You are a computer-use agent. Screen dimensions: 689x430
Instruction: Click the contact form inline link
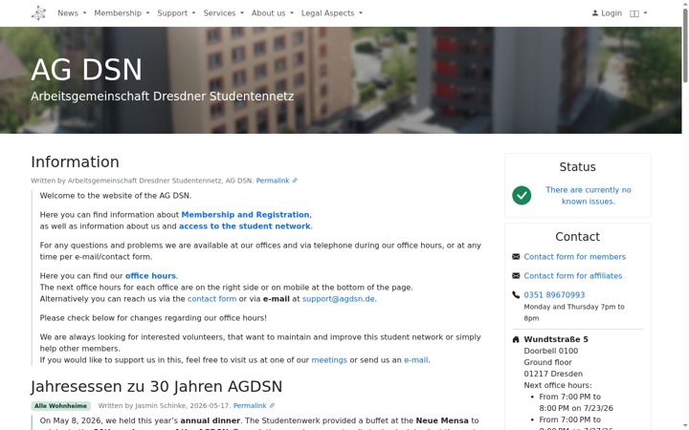[211, 299]
